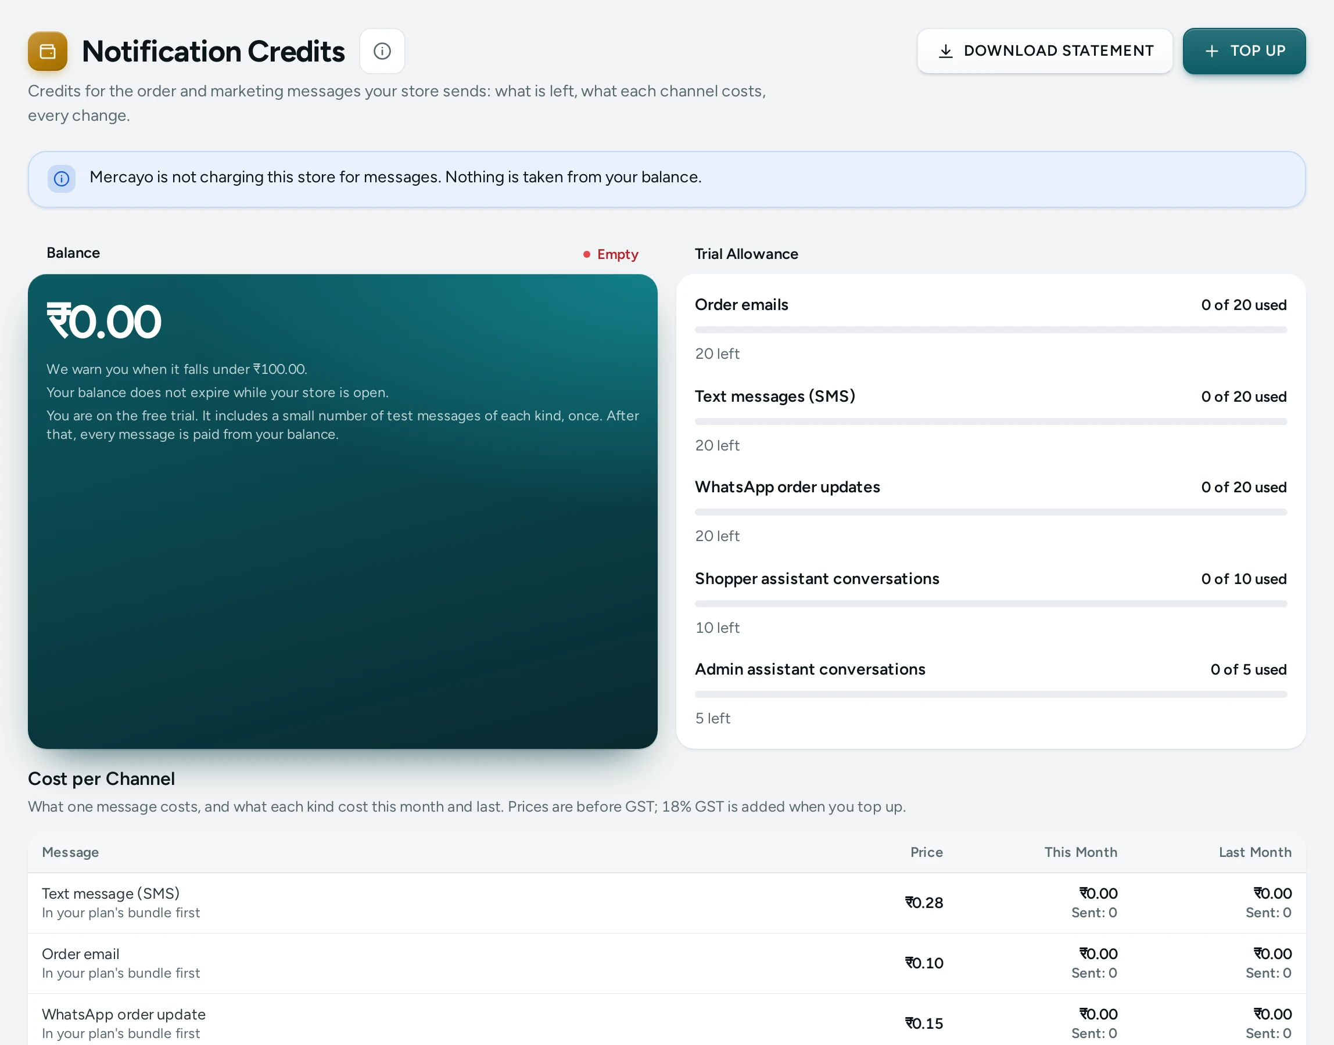Click '10 left' under Shopper assistant conversations
Screen dimensions: 1334x1045
(718, 628)
